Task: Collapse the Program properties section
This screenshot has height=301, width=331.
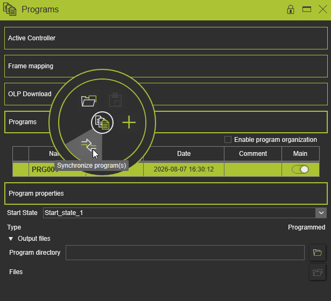Action: [166, 193]
